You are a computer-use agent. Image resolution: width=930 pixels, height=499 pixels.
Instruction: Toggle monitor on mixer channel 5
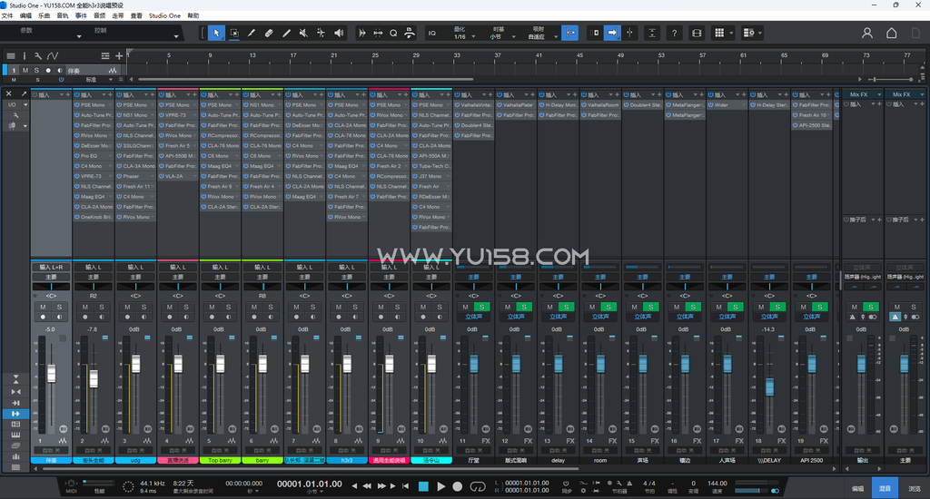tap(228, 317)
